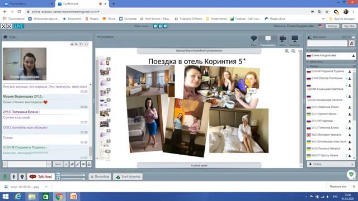Image resolution: width=358 pixels, height=201 pixels.
Task: Change language via the US flag icon
Action: (321, 26)
